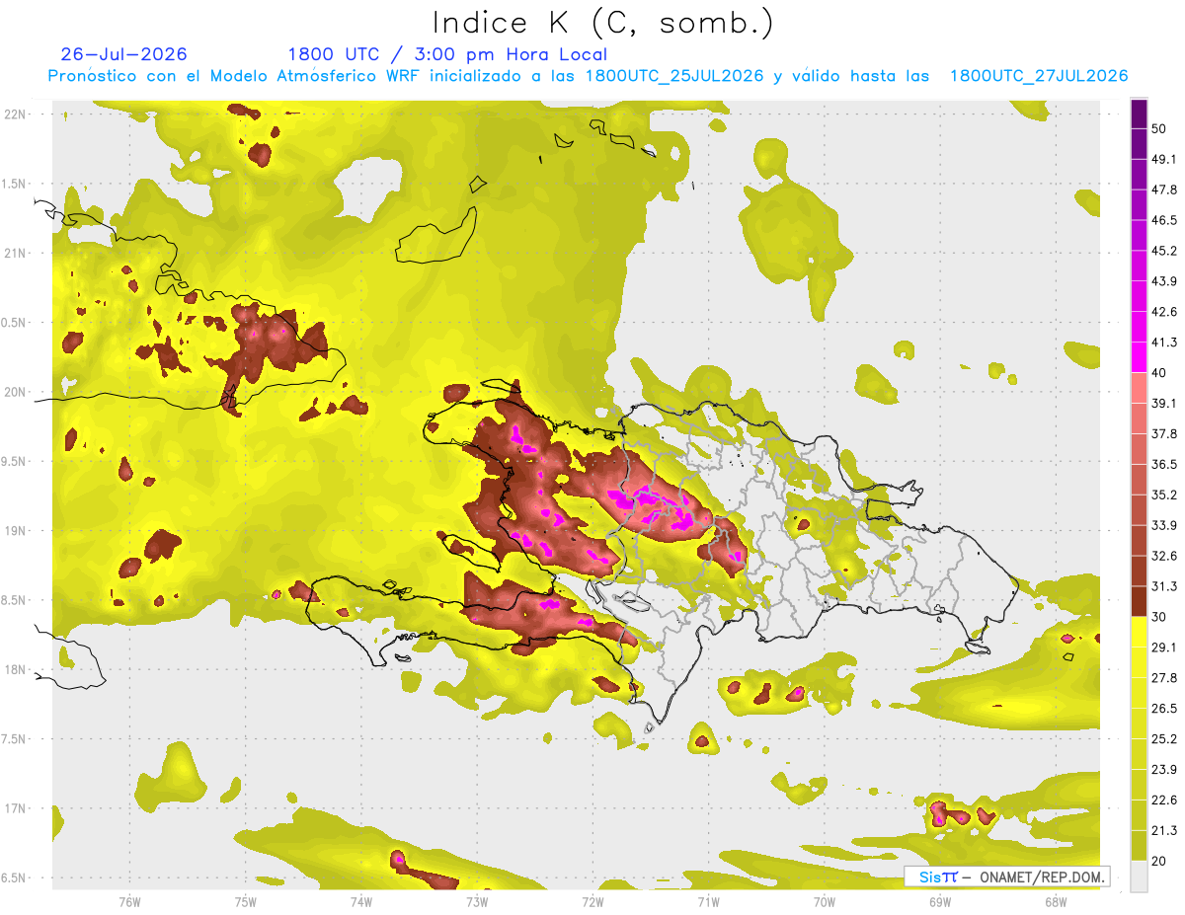The image size is (1185, 915).
Task: Click the 'Indice K (C, somb.)' title
Action: pyautogui.click(x=602, y=23)
